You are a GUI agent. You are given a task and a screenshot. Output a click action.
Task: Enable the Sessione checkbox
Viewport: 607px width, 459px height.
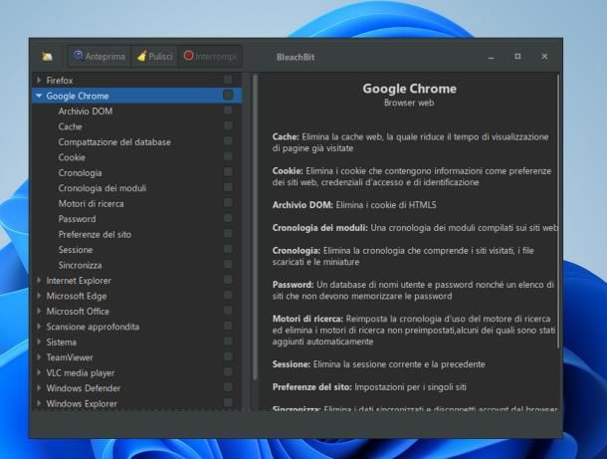tap(228, 249)
